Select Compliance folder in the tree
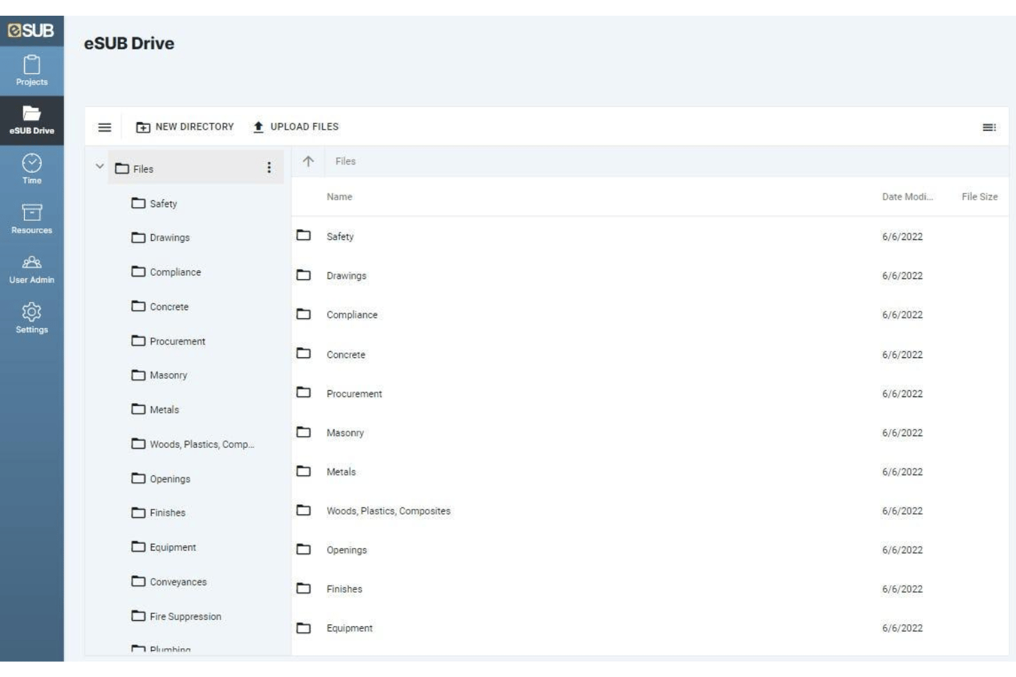 (166, 272)
